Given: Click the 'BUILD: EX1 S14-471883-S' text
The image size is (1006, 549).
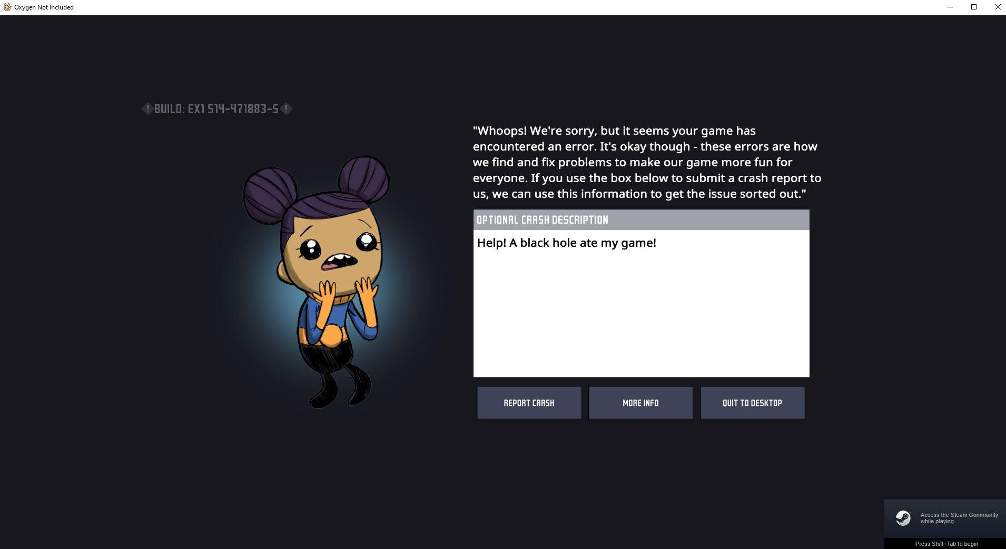Looking at the screenshot, I should [216, 109].
